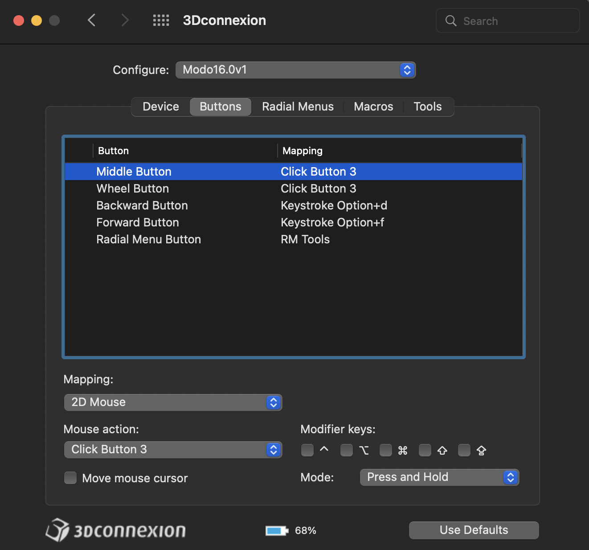Open the Configure dropdown showing Modo16.0v1
This screenshot has width=589, height=550.
295,70
